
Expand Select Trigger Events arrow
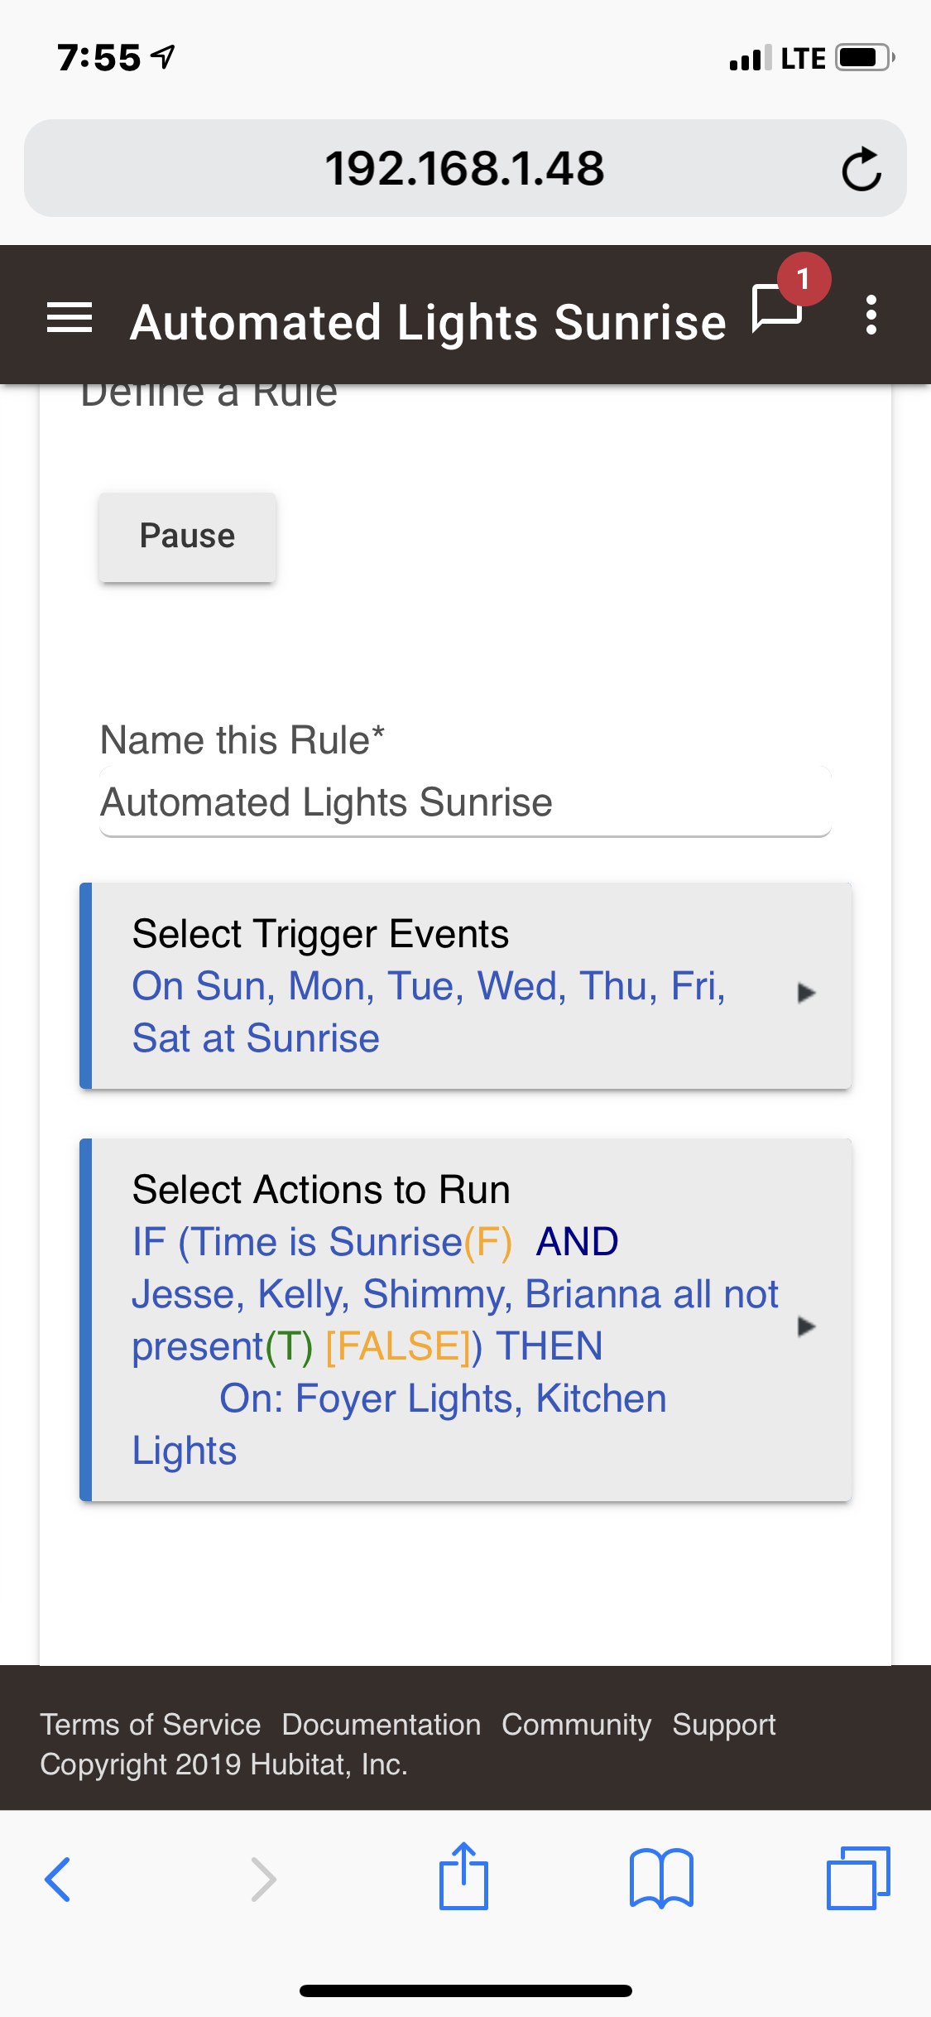coord(806,993)
